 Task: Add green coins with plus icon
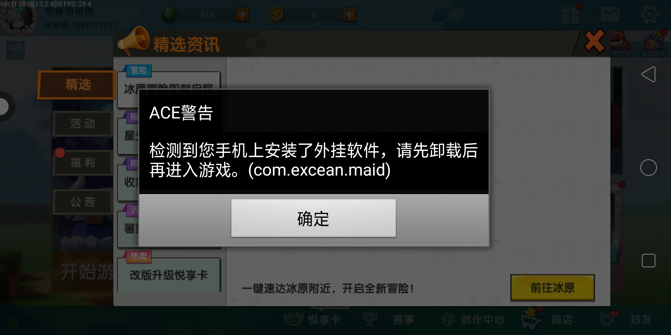pyautogui.click(x=242, y=15)
